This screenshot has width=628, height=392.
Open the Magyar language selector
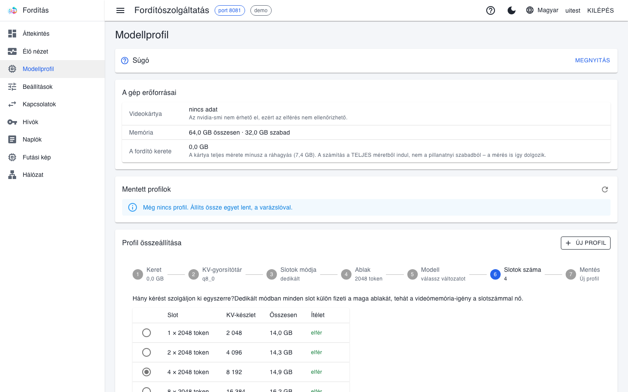pos(542,10)
